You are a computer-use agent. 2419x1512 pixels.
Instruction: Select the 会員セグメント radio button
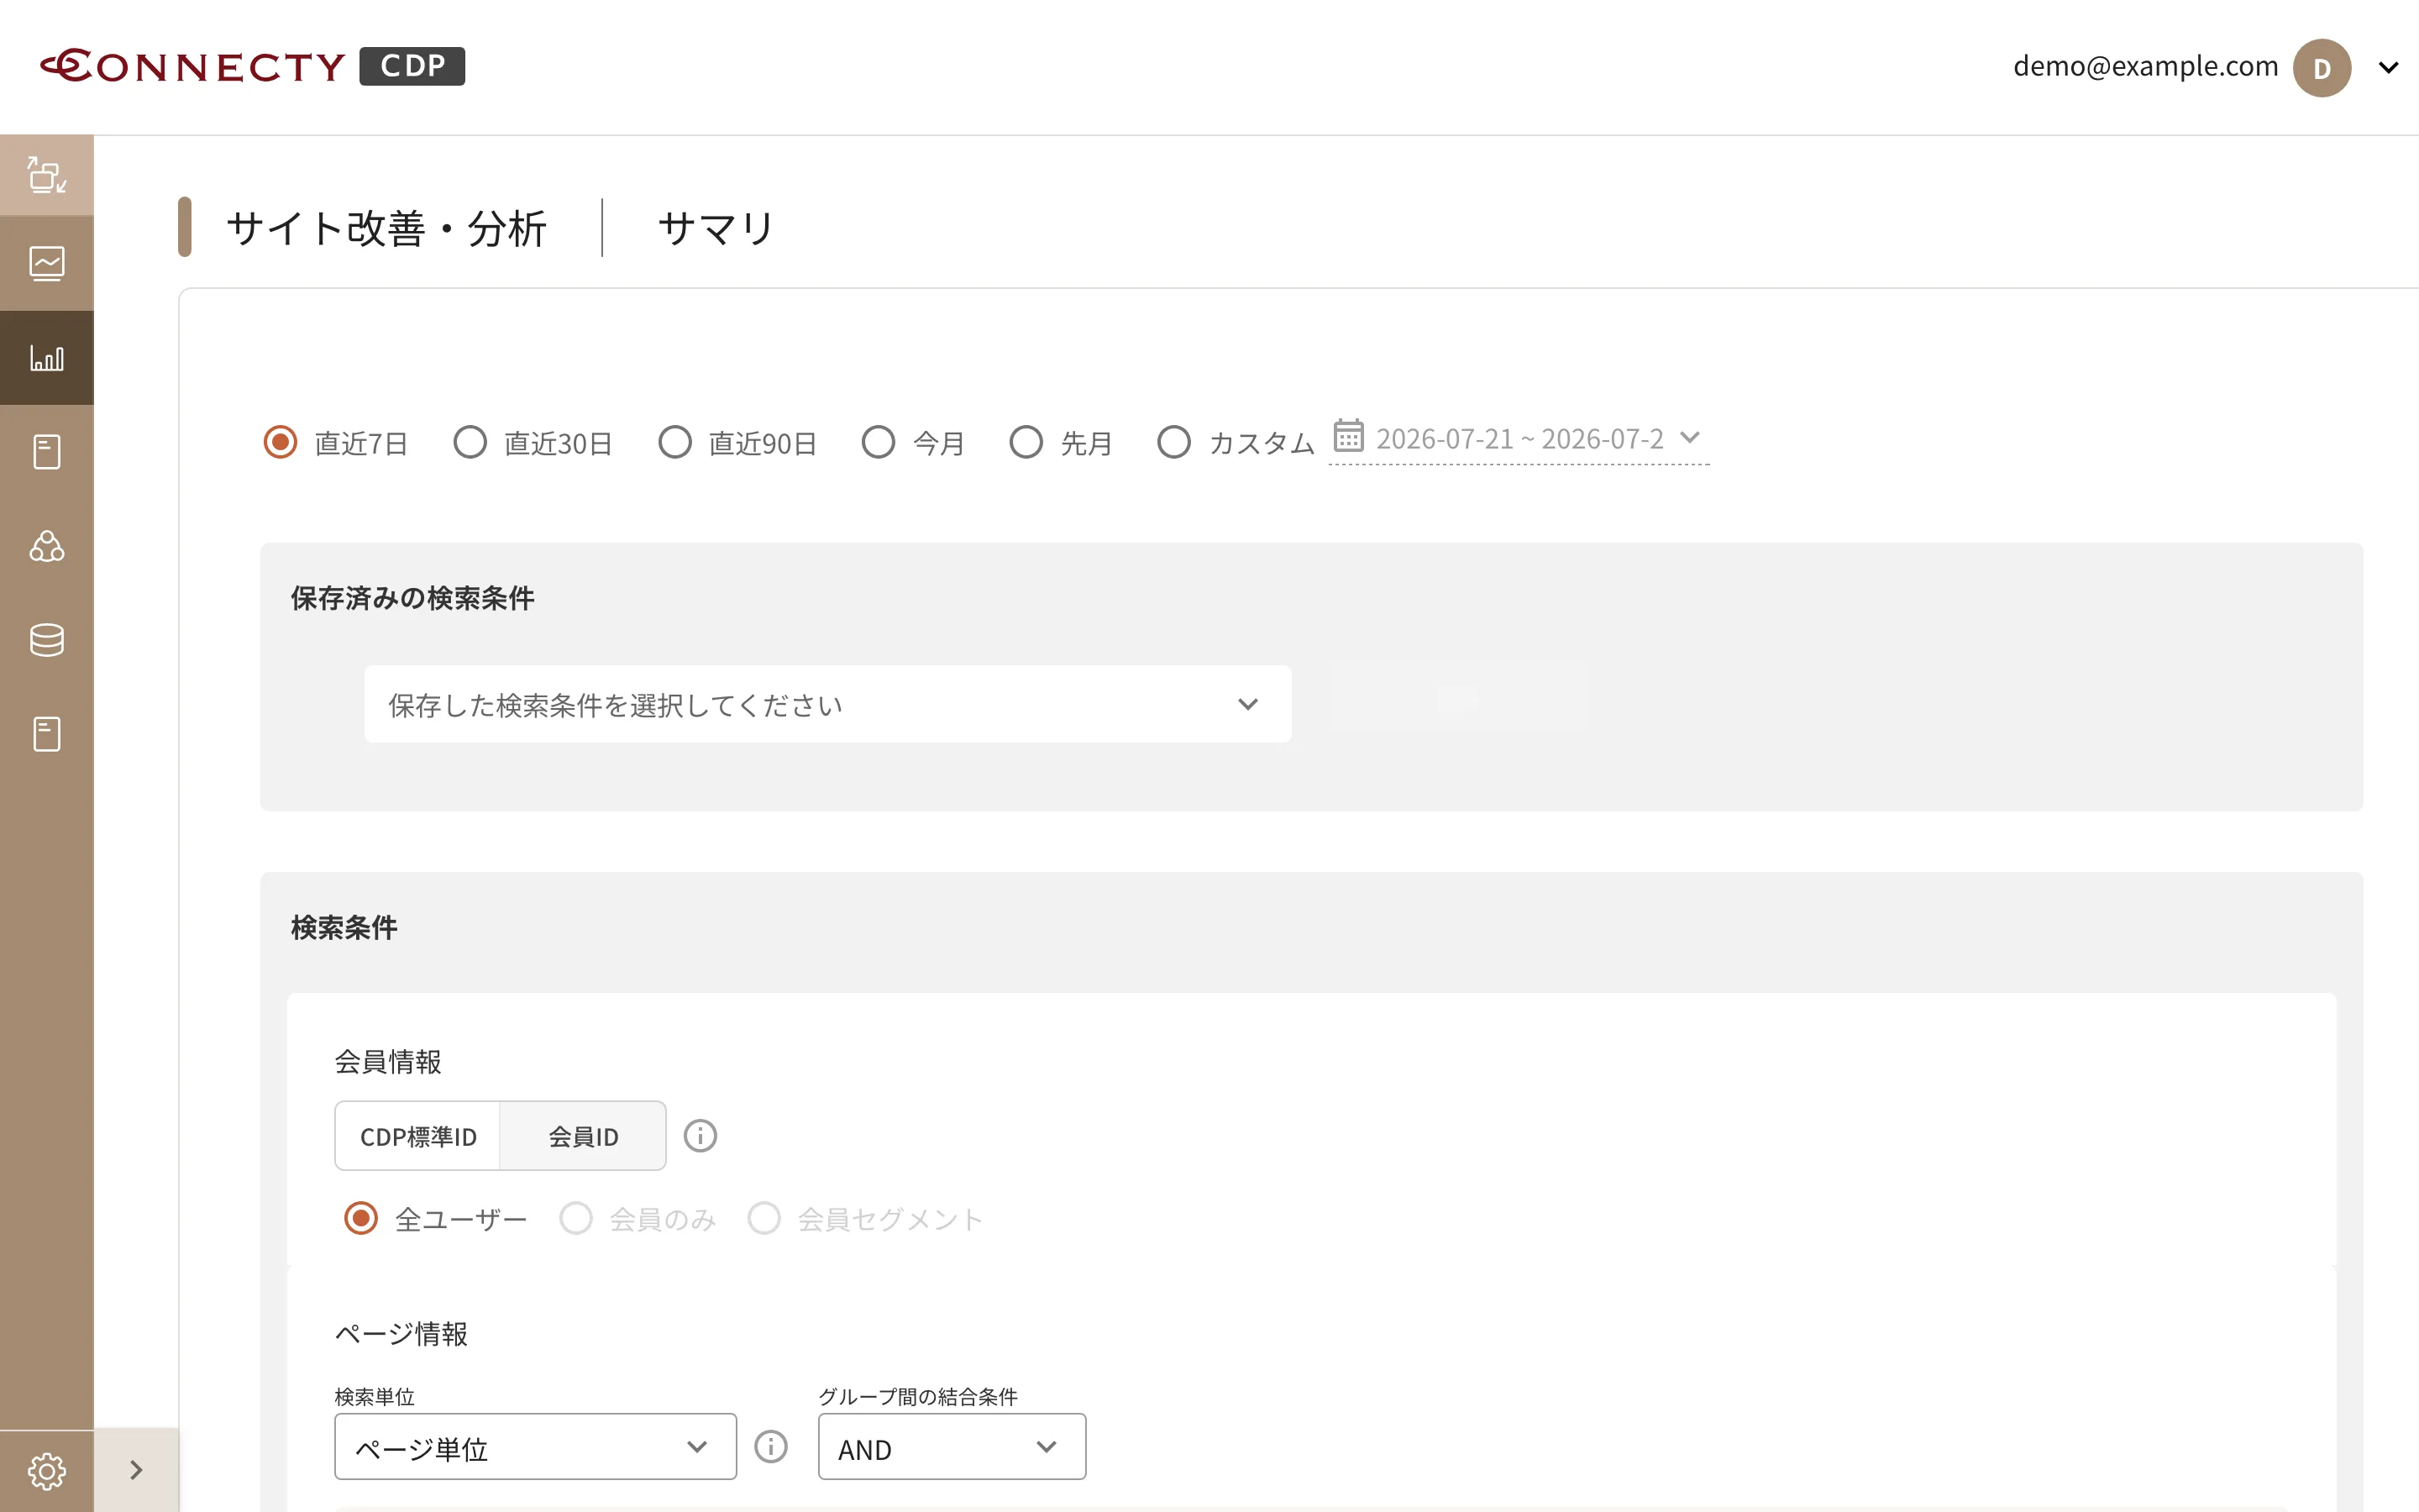pos(763,1219)
